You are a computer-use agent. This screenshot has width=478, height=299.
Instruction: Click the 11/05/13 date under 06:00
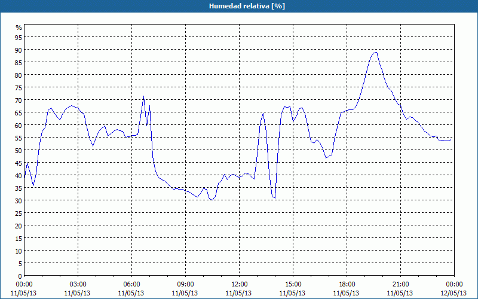pos(131,293)
